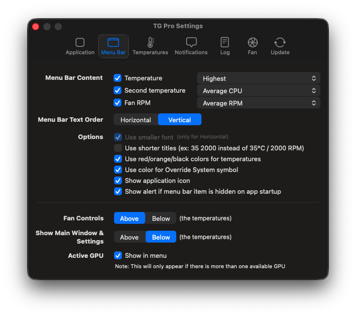356x316 pixels.
Task: Open the Average CPU dropdown
Action: (x=259, y=90)
